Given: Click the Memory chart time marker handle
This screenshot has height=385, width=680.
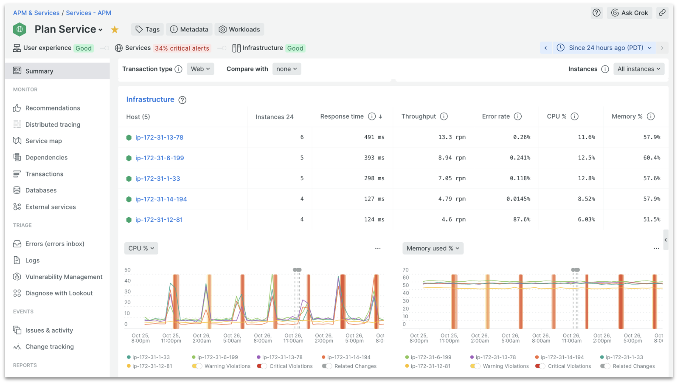Looking at the screenshot, I should pyautogui.click(x=575, y=270).
